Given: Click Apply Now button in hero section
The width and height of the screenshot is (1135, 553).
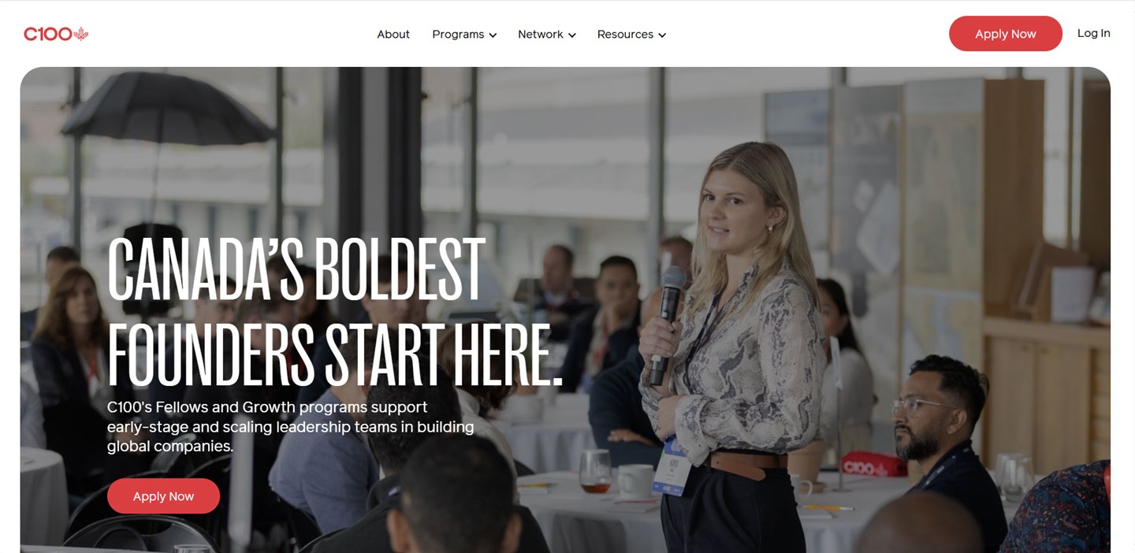Looking at the screenshot, I should click(x=163, y=496).
